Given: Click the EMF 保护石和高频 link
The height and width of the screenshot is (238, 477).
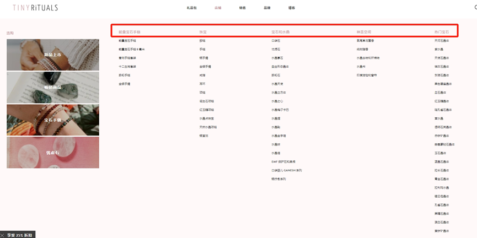Looking at the screenshot, I should (283, 162).
